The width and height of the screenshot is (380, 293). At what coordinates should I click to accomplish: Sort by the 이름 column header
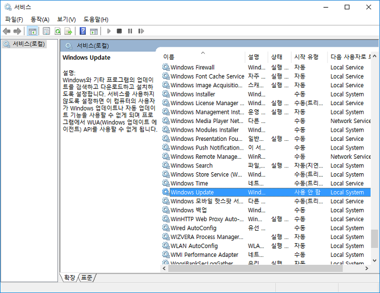click(203, 57)
